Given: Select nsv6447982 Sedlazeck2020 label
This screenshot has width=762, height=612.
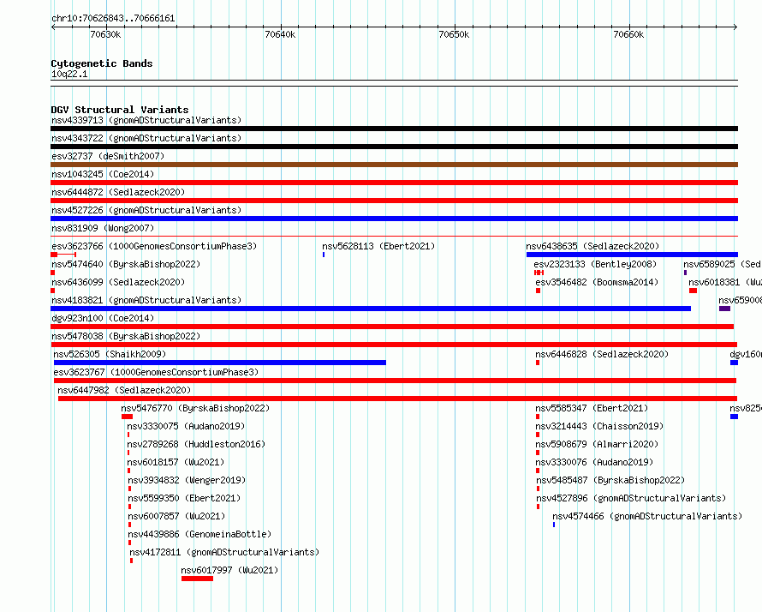Looking at the screenshot, I should click(x=124, y=390).
